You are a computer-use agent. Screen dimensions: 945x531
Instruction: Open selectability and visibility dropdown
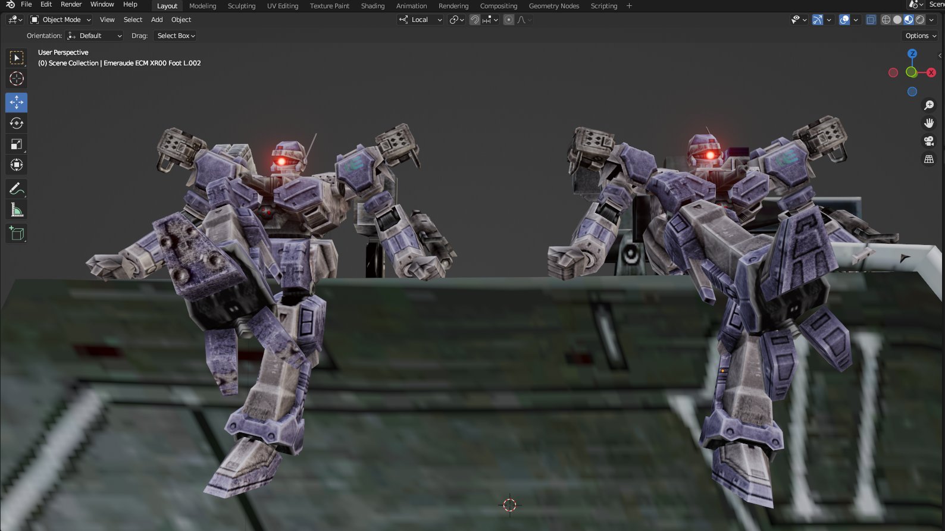[799, 20]
